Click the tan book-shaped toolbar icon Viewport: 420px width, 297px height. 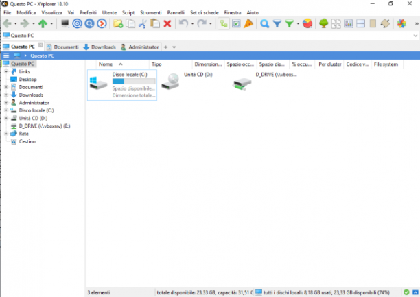[x=373, y=23]
